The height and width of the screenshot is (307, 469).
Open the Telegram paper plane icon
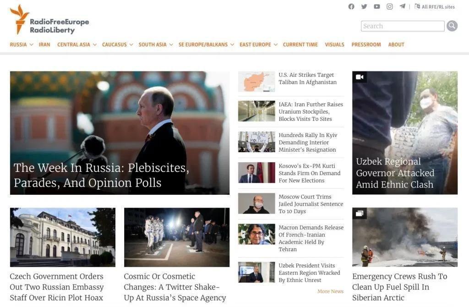(x=402, y=6)
